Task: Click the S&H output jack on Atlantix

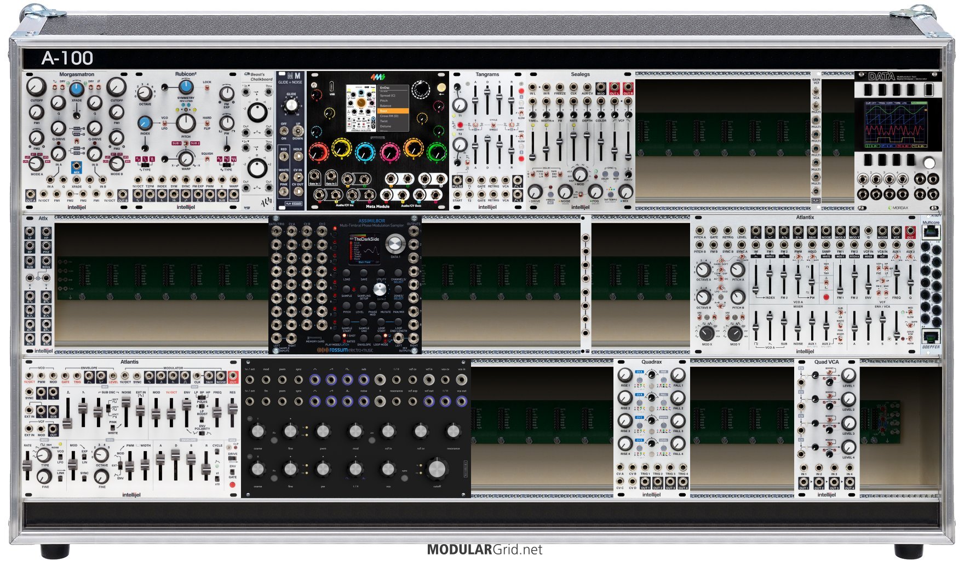Action: 812,231
